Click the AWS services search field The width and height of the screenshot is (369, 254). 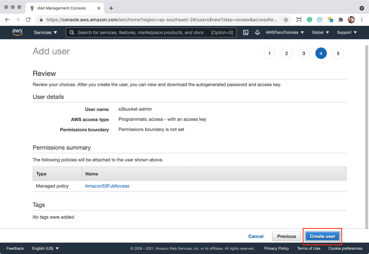pos(151,32)
